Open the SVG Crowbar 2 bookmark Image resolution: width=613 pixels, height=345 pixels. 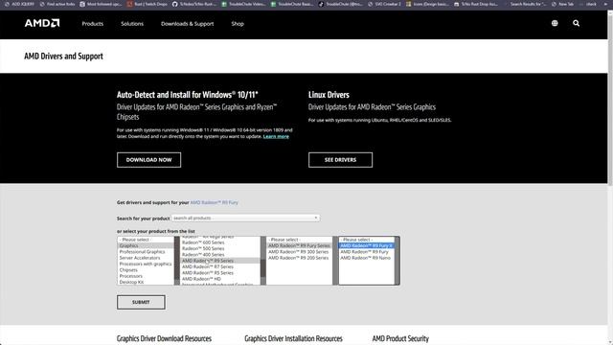pos(384,4)
